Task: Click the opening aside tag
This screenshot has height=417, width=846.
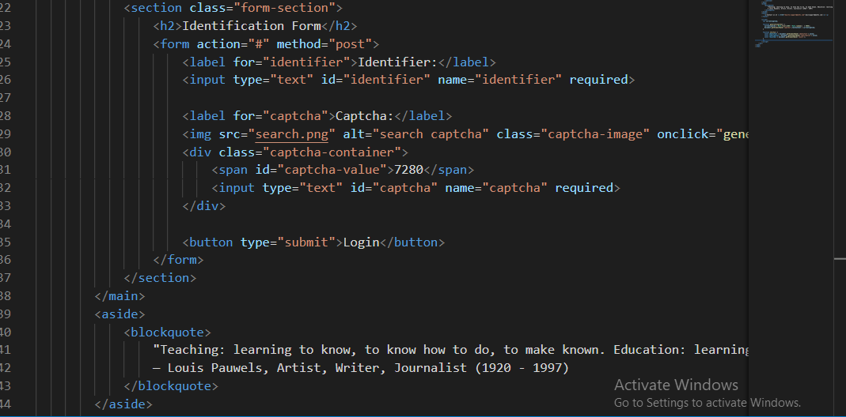Action: tap(120, 314)
